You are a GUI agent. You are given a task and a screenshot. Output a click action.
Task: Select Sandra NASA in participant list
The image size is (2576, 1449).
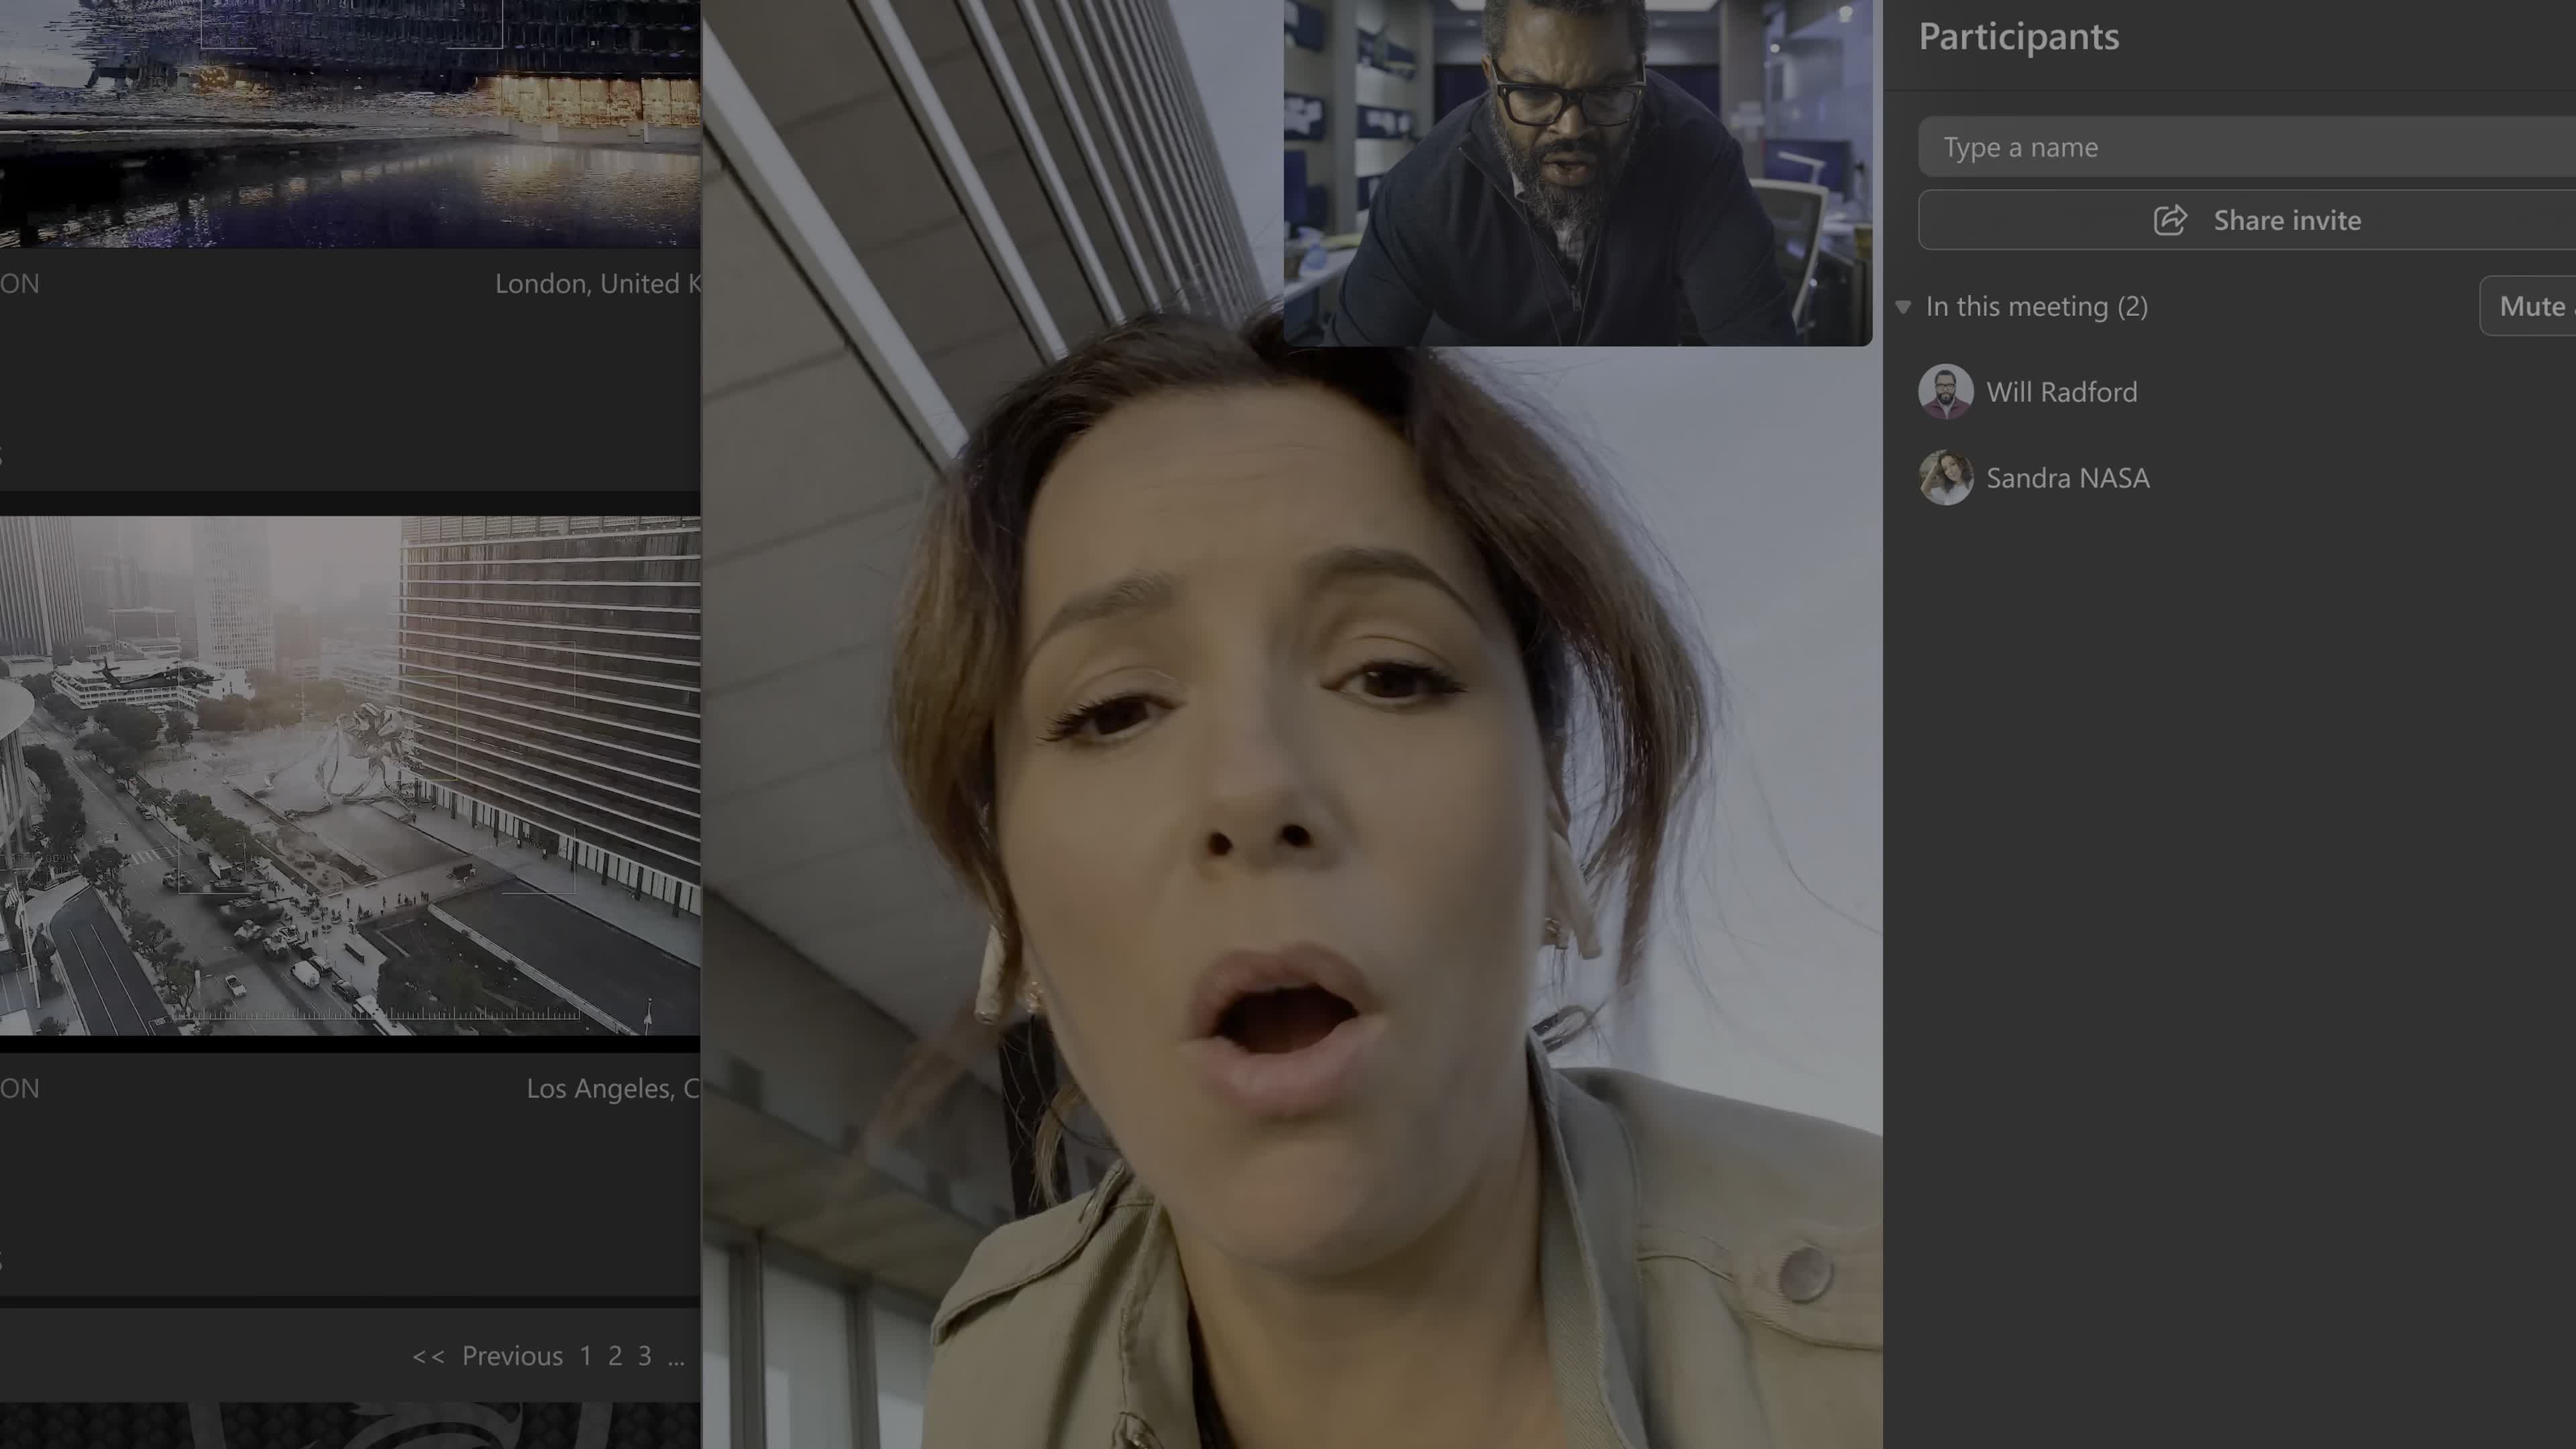point(2067,478)
